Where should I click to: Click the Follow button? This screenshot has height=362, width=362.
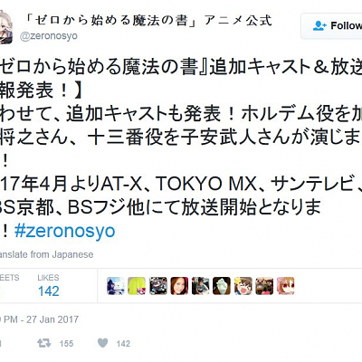click(x=332, y=26)
